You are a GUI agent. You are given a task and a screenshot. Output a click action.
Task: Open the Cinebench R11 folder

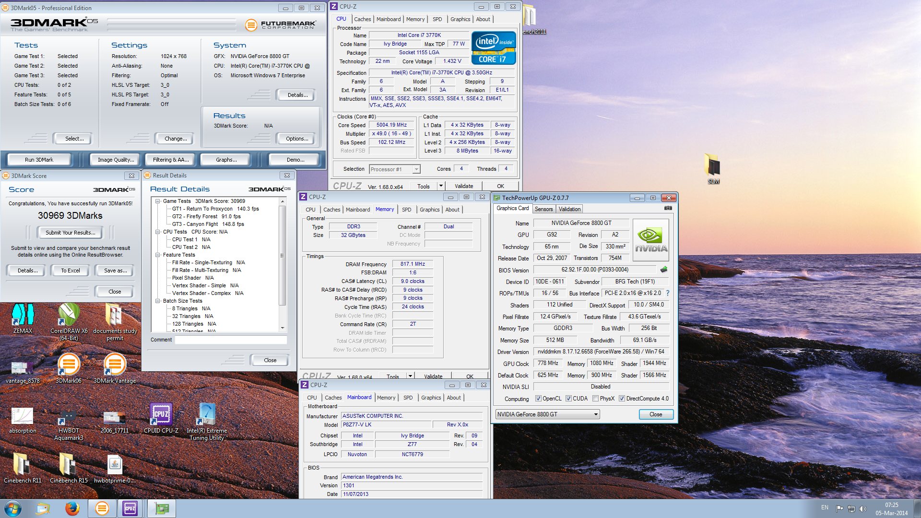pyautogui.click(x=23, y=468)
